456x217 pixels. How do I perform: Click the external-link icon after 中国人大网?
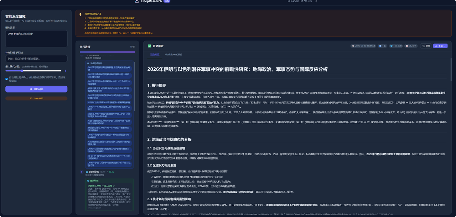[114, 186]
